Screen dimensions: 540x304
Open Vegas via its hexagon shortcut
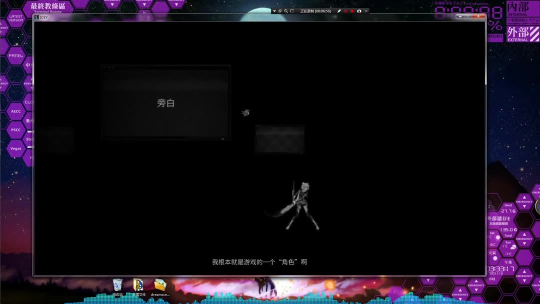(17, 148)
